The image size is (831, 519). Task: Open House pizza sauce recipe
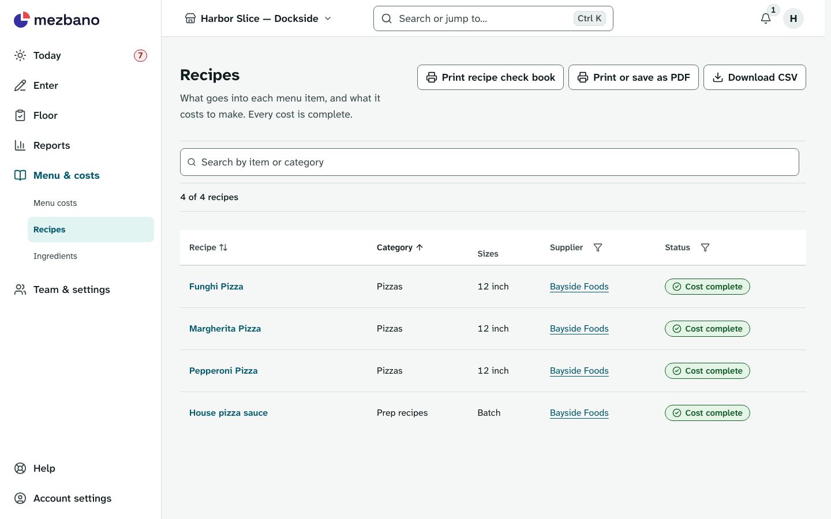[229, 413]
